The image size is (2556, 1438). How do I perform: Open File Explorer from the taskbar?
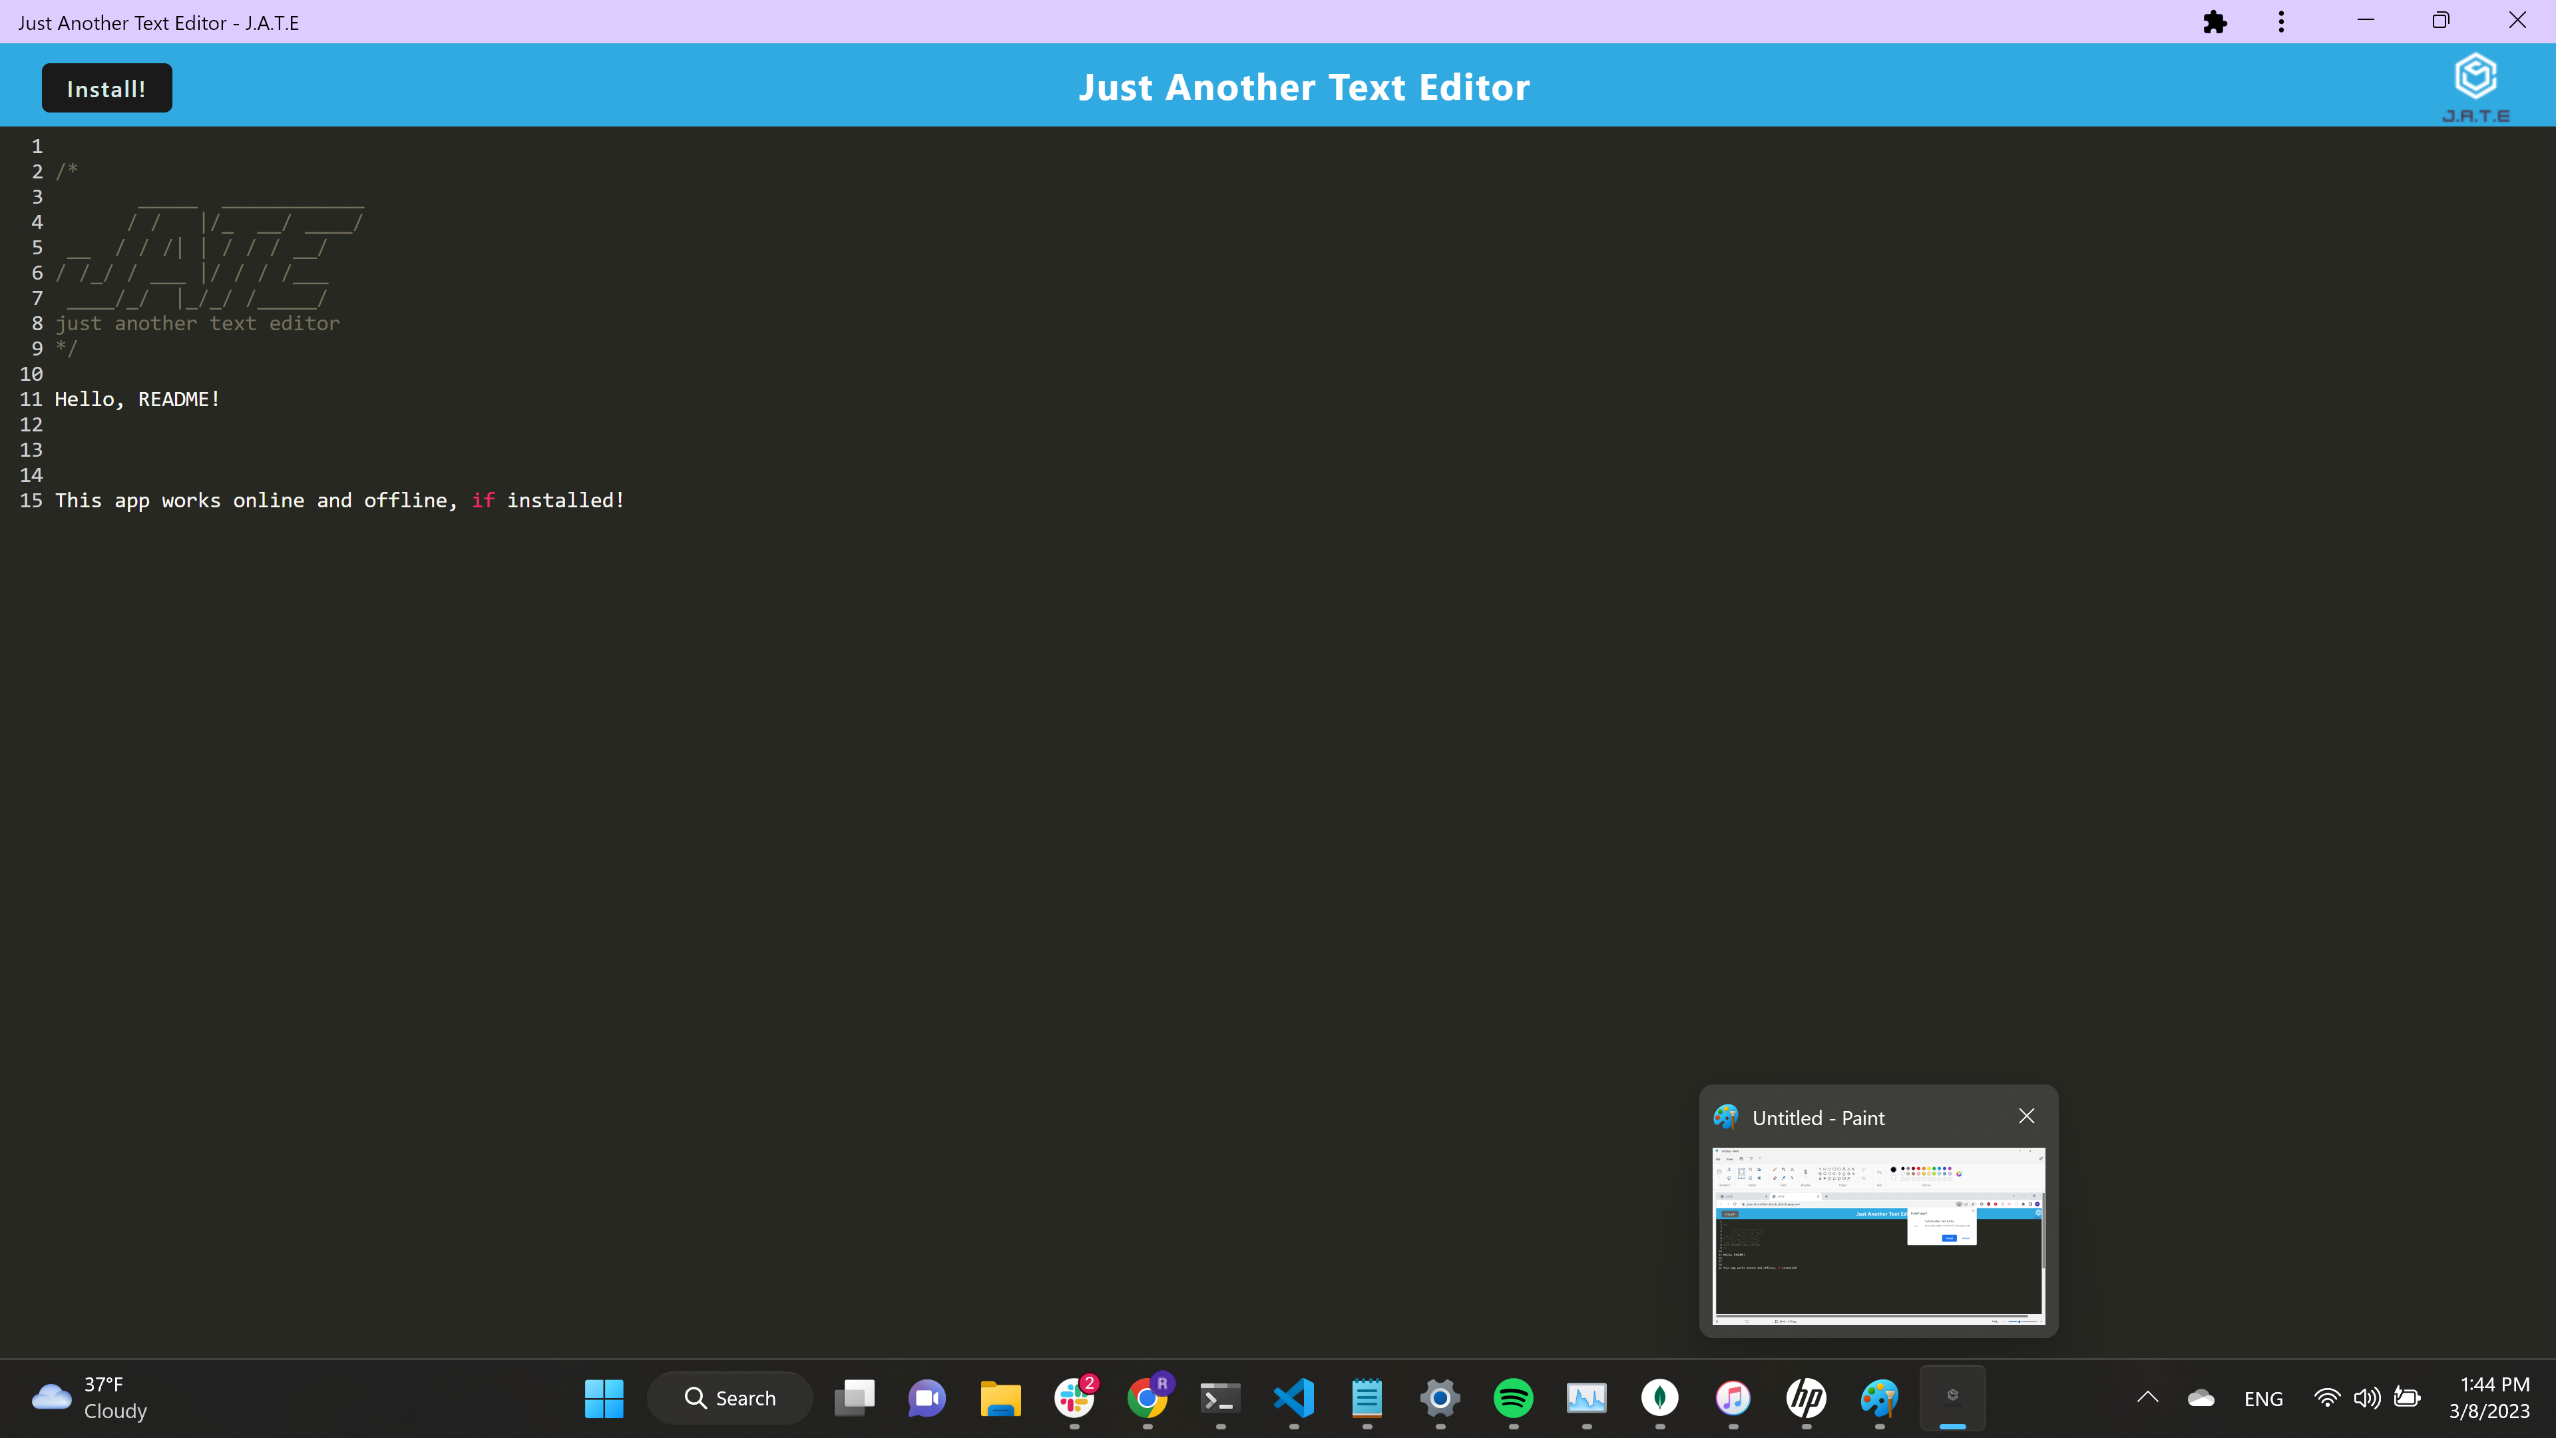(1000, 1397)
